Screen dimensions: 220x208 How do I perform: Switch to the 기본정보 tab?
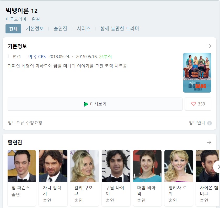pos(35,29)
